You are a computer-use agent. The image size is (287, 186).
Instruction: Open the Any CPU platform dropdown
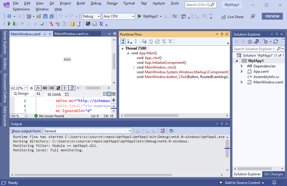click(x=119, y=16)
